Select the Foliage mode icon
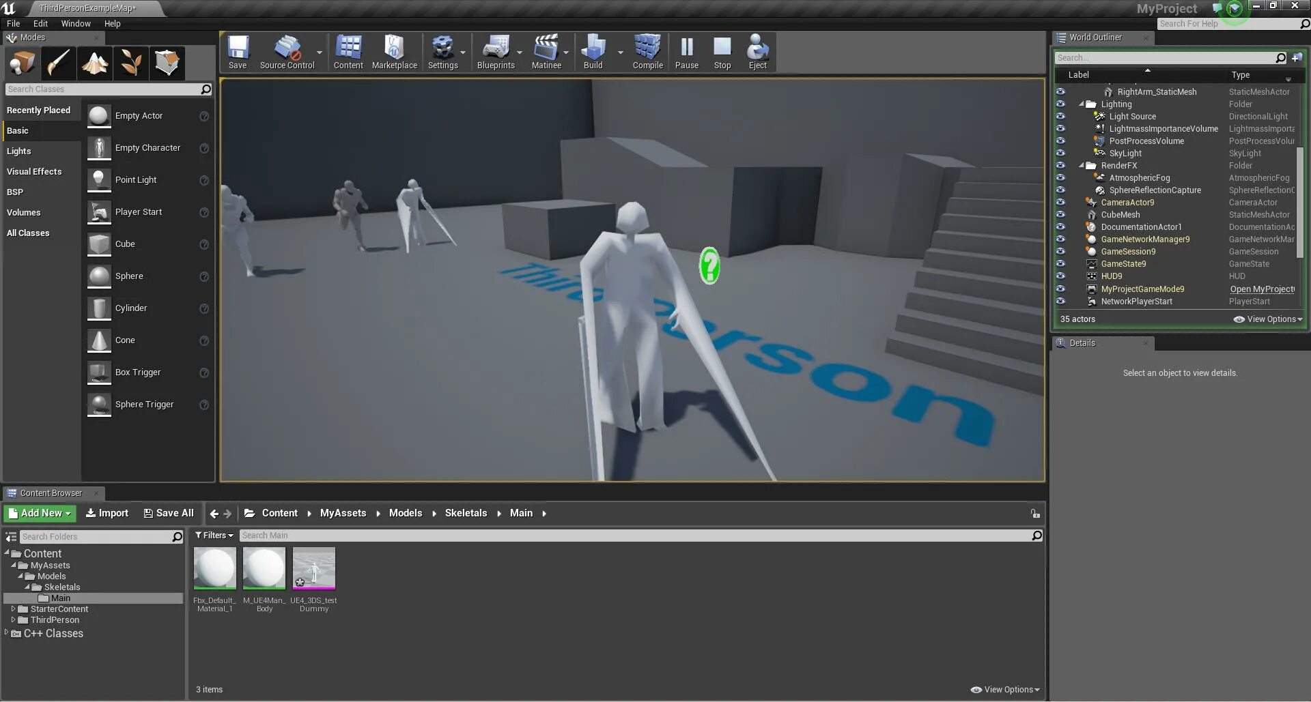1311x702 pixels. tap(130, 63)
